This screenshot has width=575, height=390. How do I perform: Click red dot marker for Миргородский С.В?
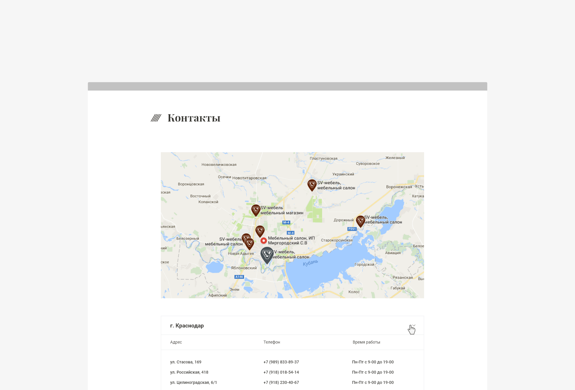click(264, 240)
